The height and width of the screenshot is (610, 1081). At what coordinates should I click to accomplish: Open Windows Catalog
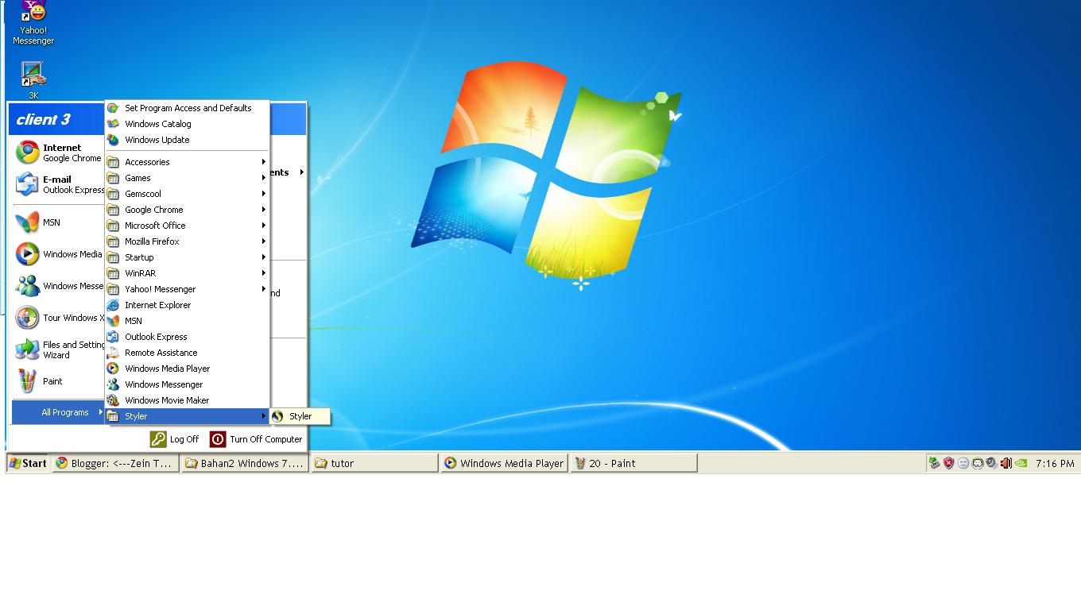[x=188, y=124]
